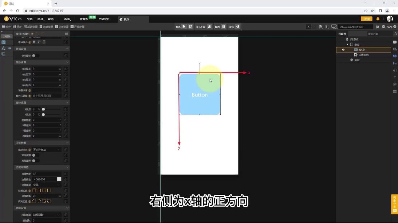Click underline font style icon
Screen dimensions: 398x223
(44, 42)
